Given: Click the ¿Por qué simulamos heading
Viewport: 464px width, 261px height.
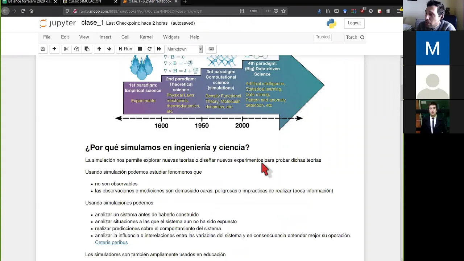Looking at the screenshot, I should point(167,148).
